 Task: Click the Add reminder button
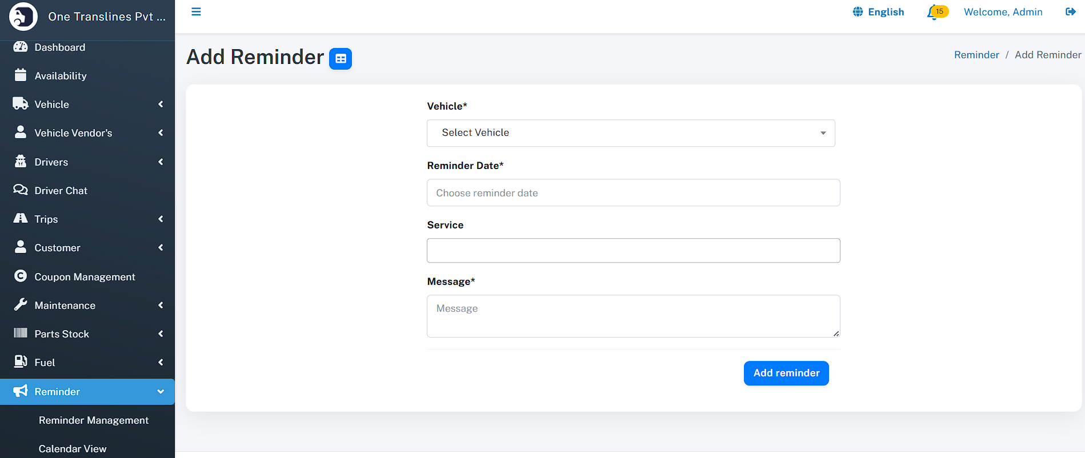coord(786,373)
